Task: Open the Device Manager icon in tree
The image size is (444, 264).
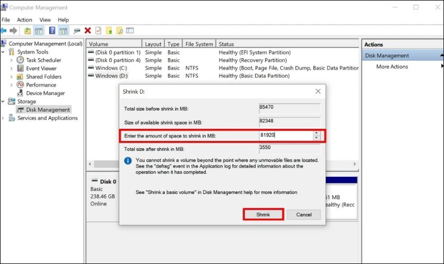Action: 20,93
